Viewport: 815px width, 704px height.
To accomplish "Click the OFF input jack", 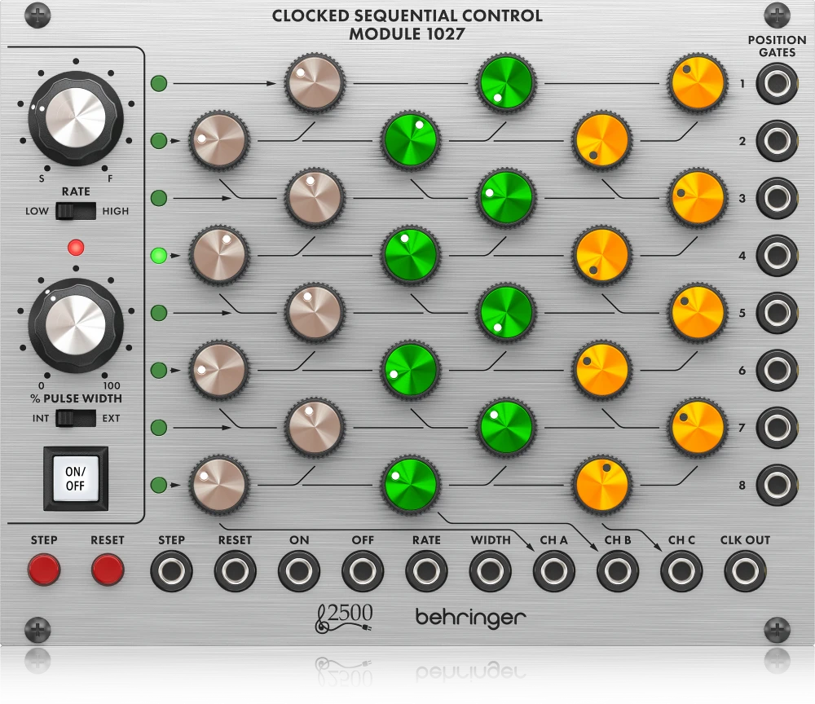I will click(x=363, y=571).
